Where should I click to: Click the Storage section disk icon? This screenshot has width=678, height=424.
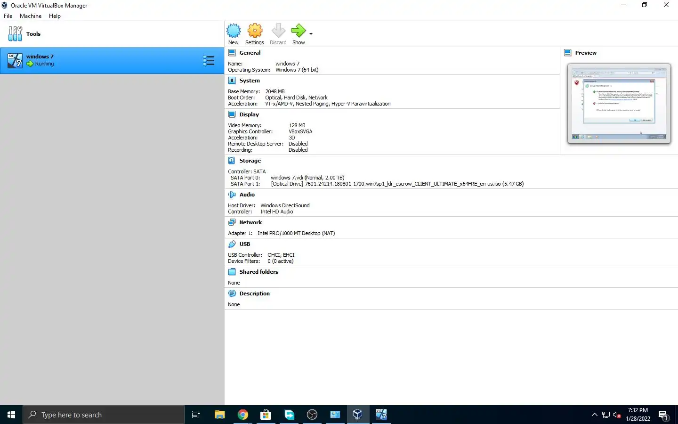pyautogui.click(x=232, y=161)
